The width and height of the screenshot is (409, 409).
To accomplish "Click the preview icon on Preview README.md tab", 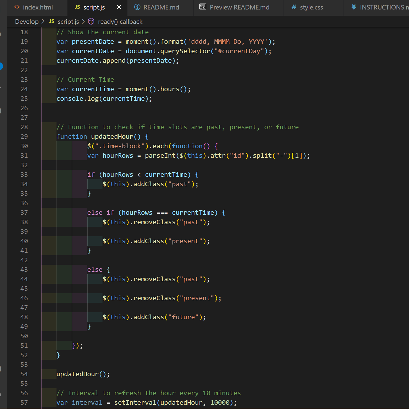I will 202,7.
